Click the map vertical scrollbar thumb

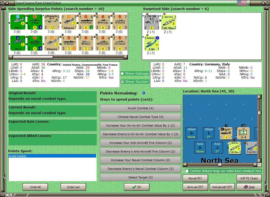(260, 113)
